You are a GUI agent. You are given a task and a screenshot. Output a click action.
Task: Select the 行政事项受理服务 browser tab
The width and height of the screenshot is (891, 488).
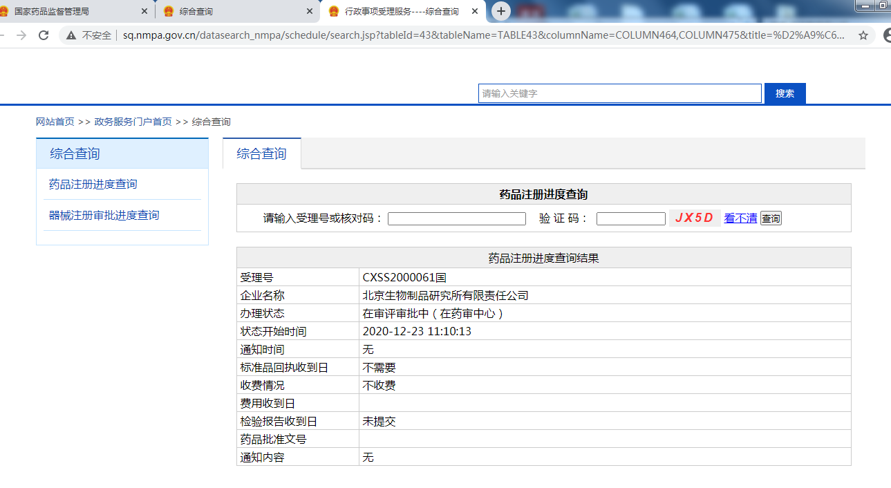[404, 12]
